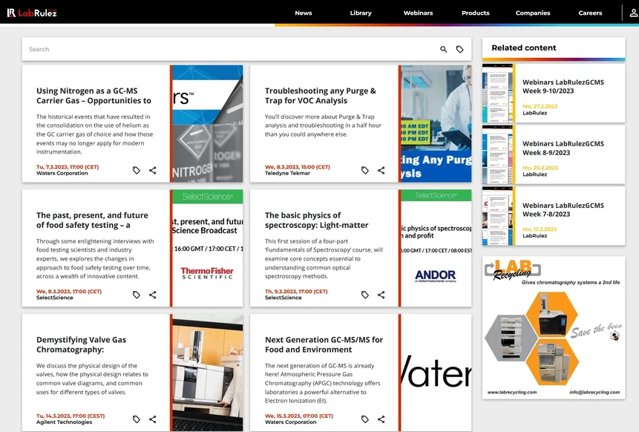
Task: Tag the Demystifying Valve Gas Chromatography webinar
Action: click(137, 419)
